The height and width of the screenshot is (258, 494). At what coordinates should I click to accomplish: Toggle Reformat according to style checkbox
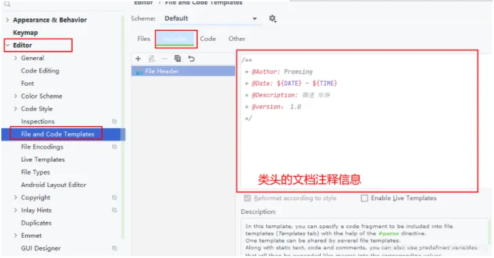pyautogui.click(x=247, y=198)
